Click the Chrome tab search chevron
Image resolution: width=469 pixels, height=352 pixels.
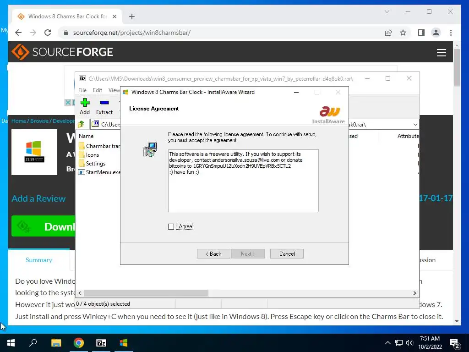(387, 11)
